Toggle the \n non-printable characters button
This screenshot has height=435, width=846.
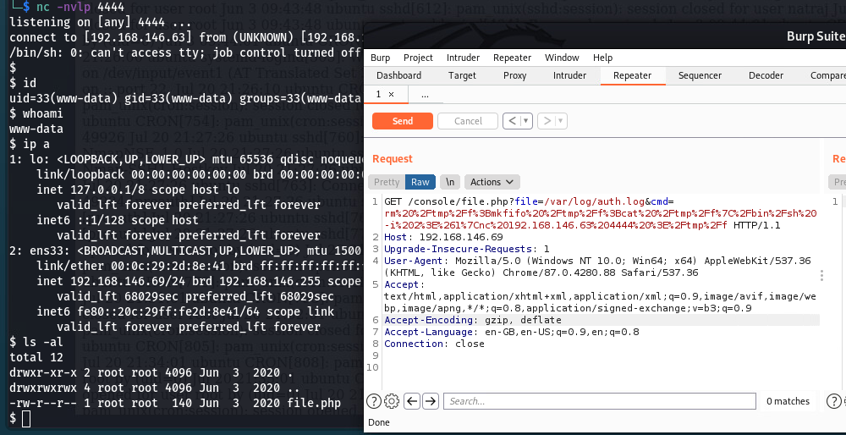(450, 182)
